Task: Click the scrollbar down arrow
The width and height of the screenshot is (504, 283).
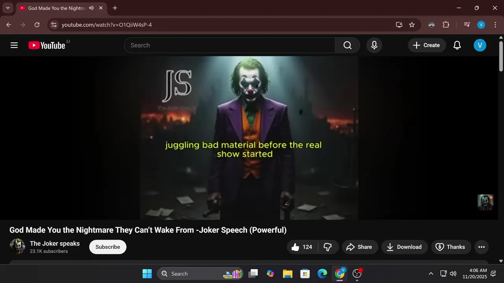Action: (x=501, y=261)
